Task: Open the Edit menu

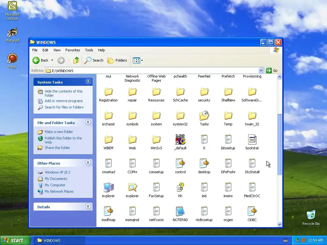Action: pos(45,50)
